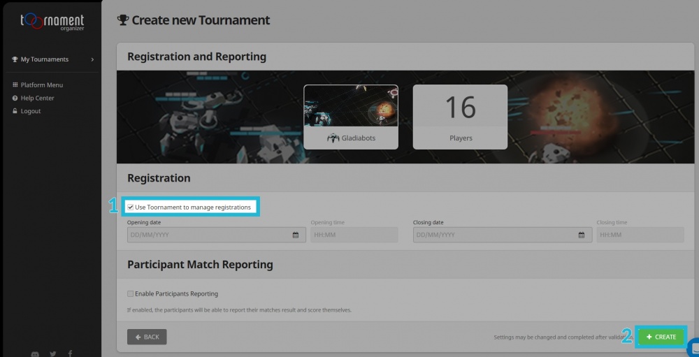
Task: Click the Registration and Reporting heading
Action: tap(196, 57)
